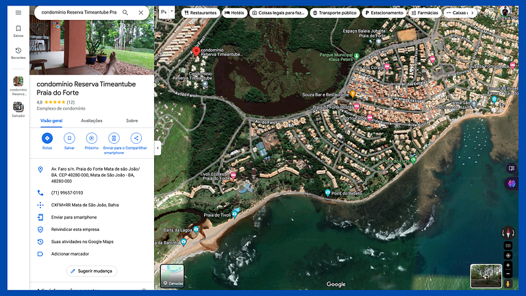Screen dimensions: 526x296
Task: Click Espaço Baleia Jubarte marker
Action: click(379, 42)
